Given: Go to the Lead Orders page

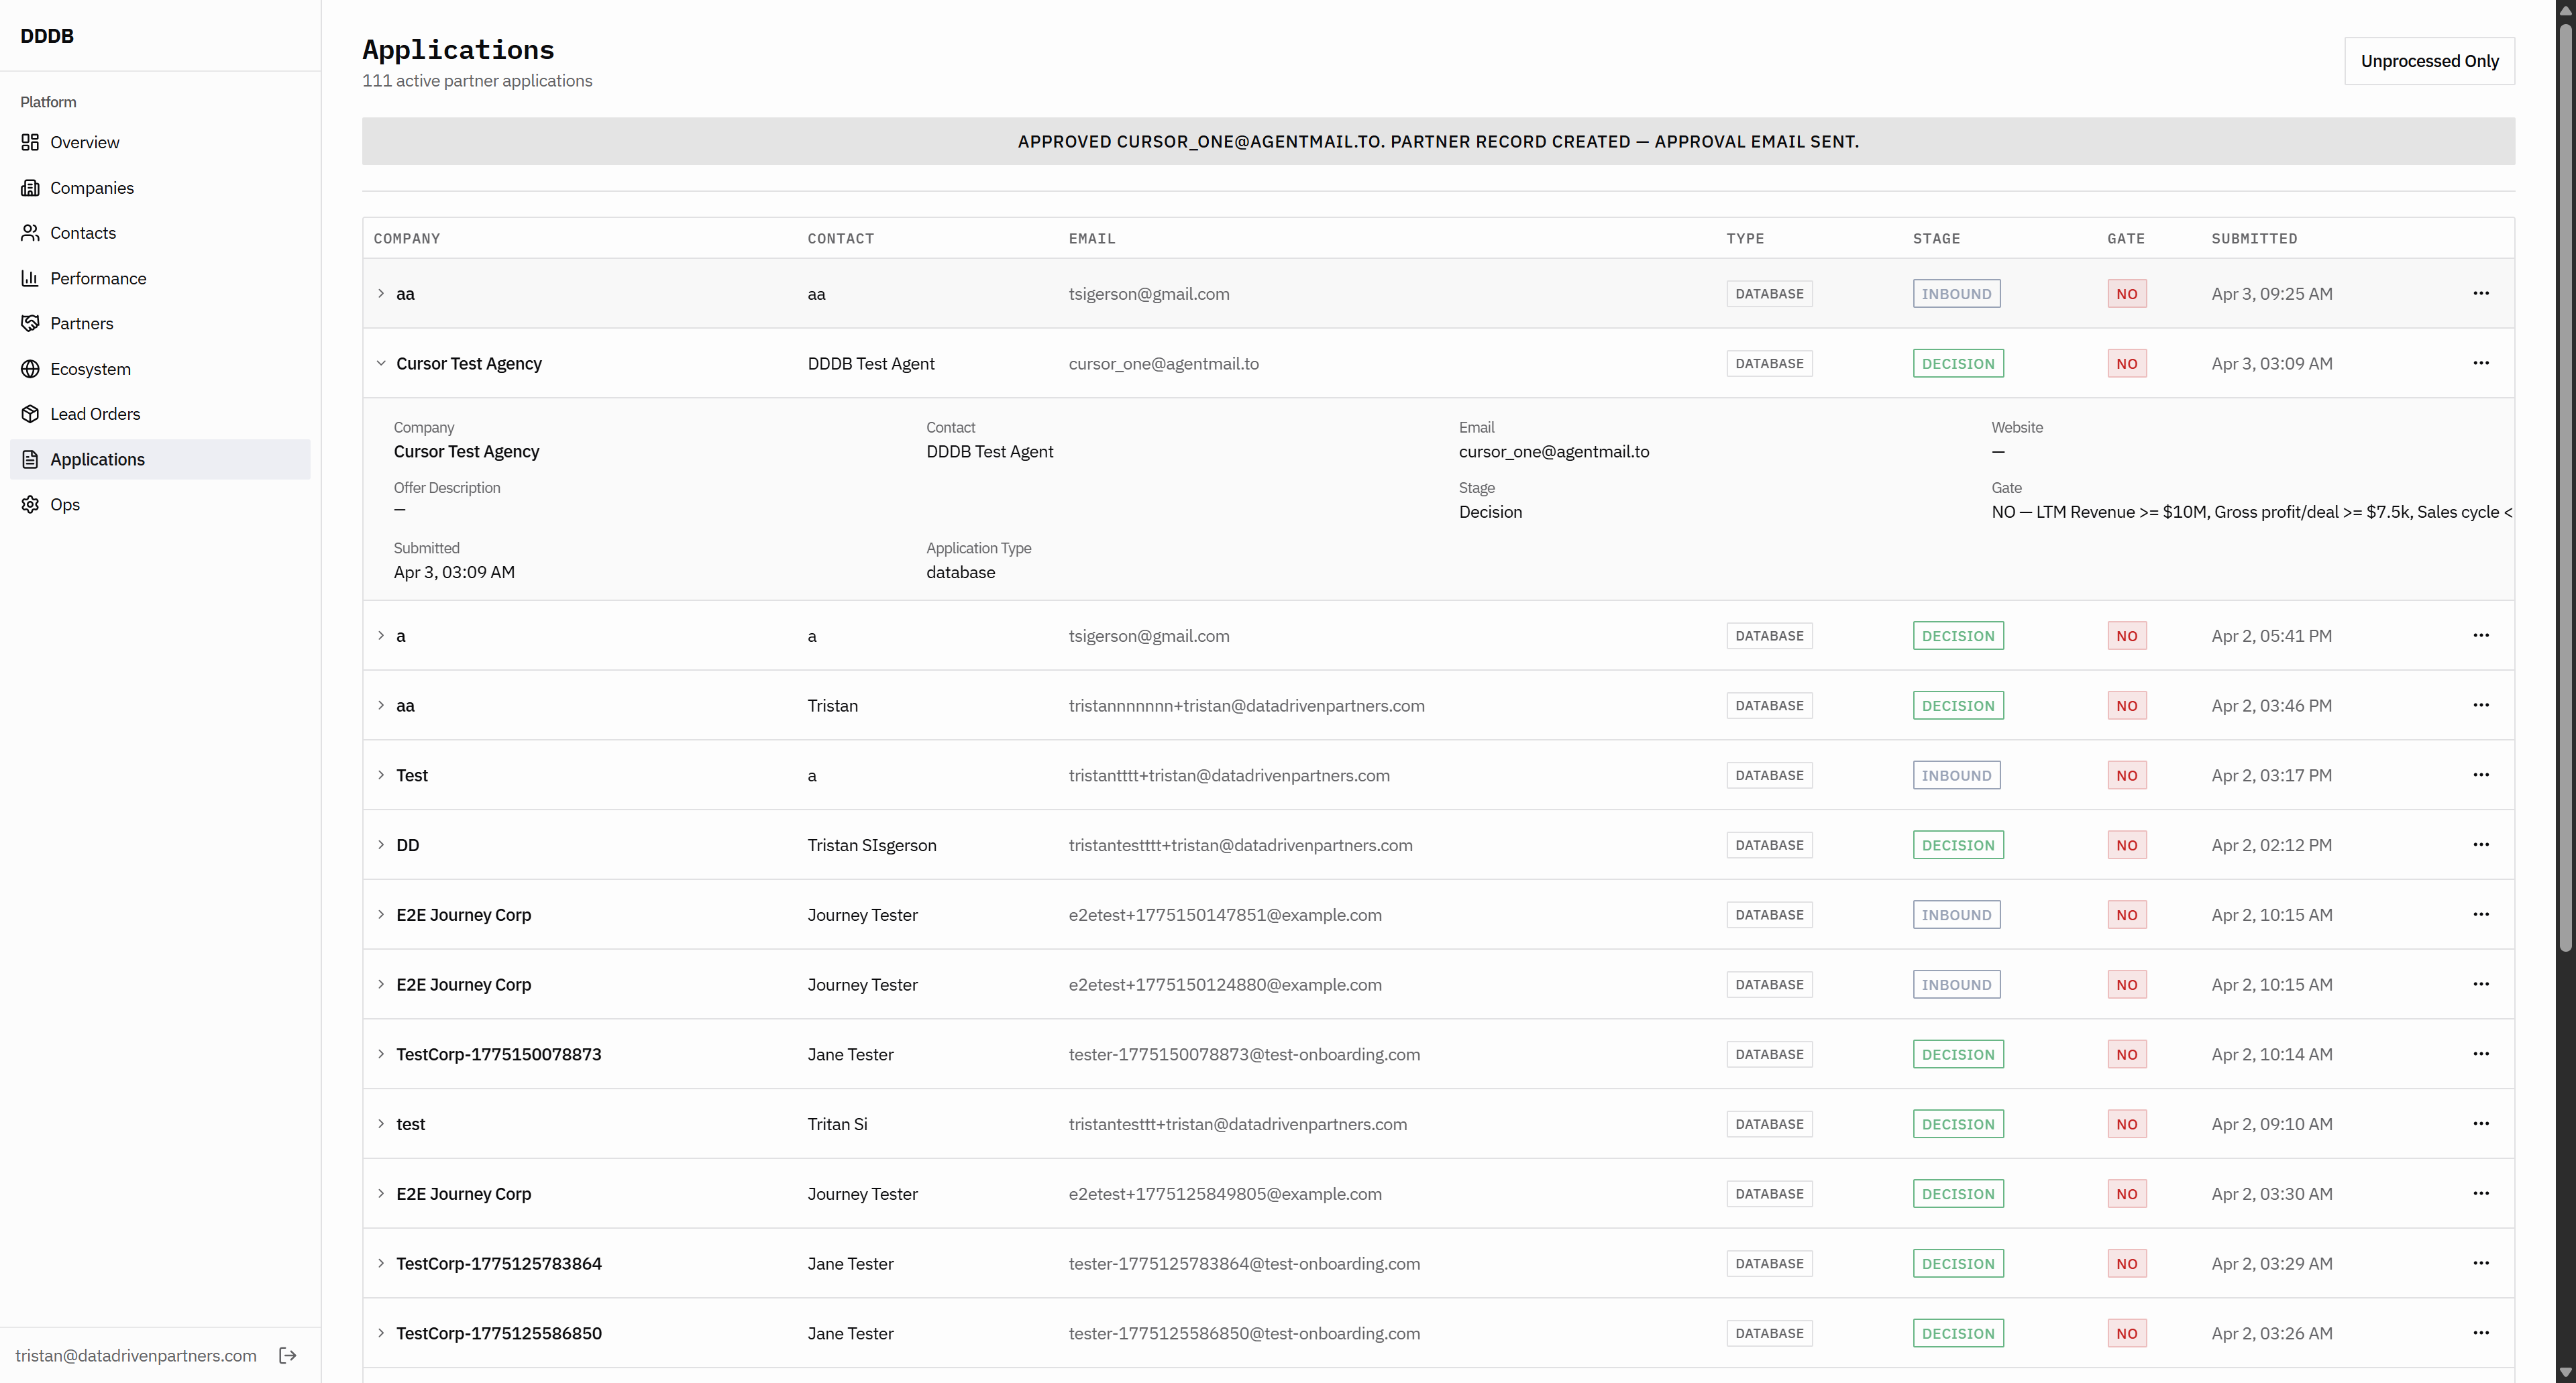Looking at the screenshot, I should pyautogui.click(x=95, y=414).
